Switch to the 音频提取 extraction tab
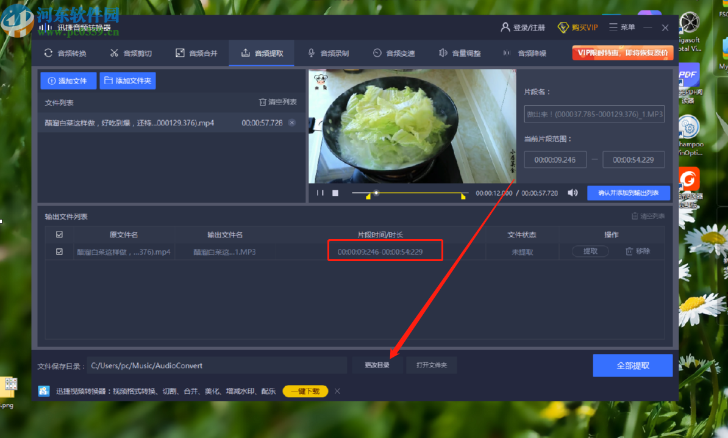The image size is (728, 438). 262,53
